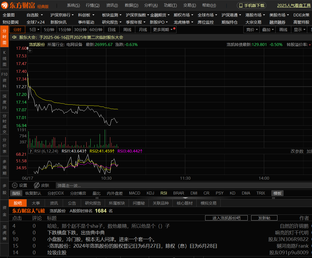Open the 皮肤 skin icon
The height and width of the screenshot is (258, 312).
(x=37, y=185)
